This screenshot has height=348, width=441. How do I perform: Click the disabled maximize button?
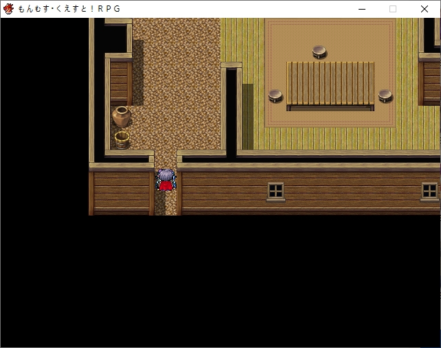pyautogui.click(x=393, y=9)
